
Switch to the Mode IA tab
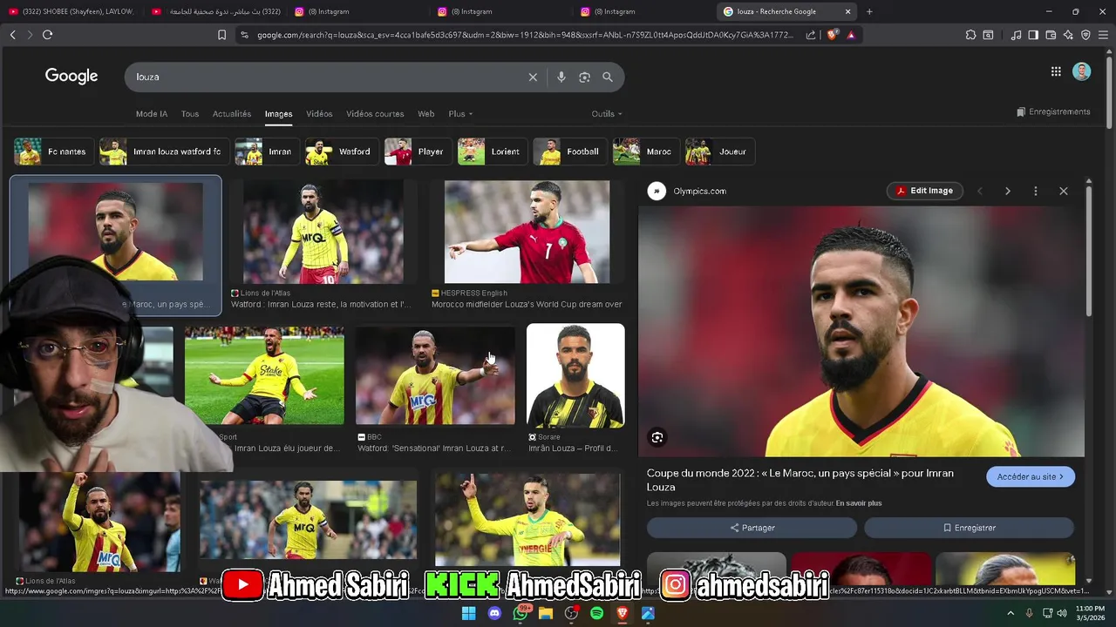pyautogui.click(x=152, y=114)
